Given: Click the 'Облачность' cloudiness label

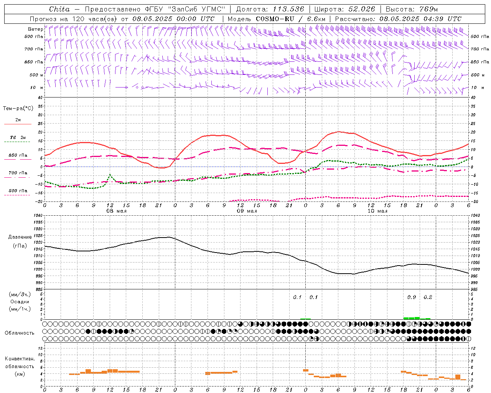Looking at the screenshot, I should point(20,333).
